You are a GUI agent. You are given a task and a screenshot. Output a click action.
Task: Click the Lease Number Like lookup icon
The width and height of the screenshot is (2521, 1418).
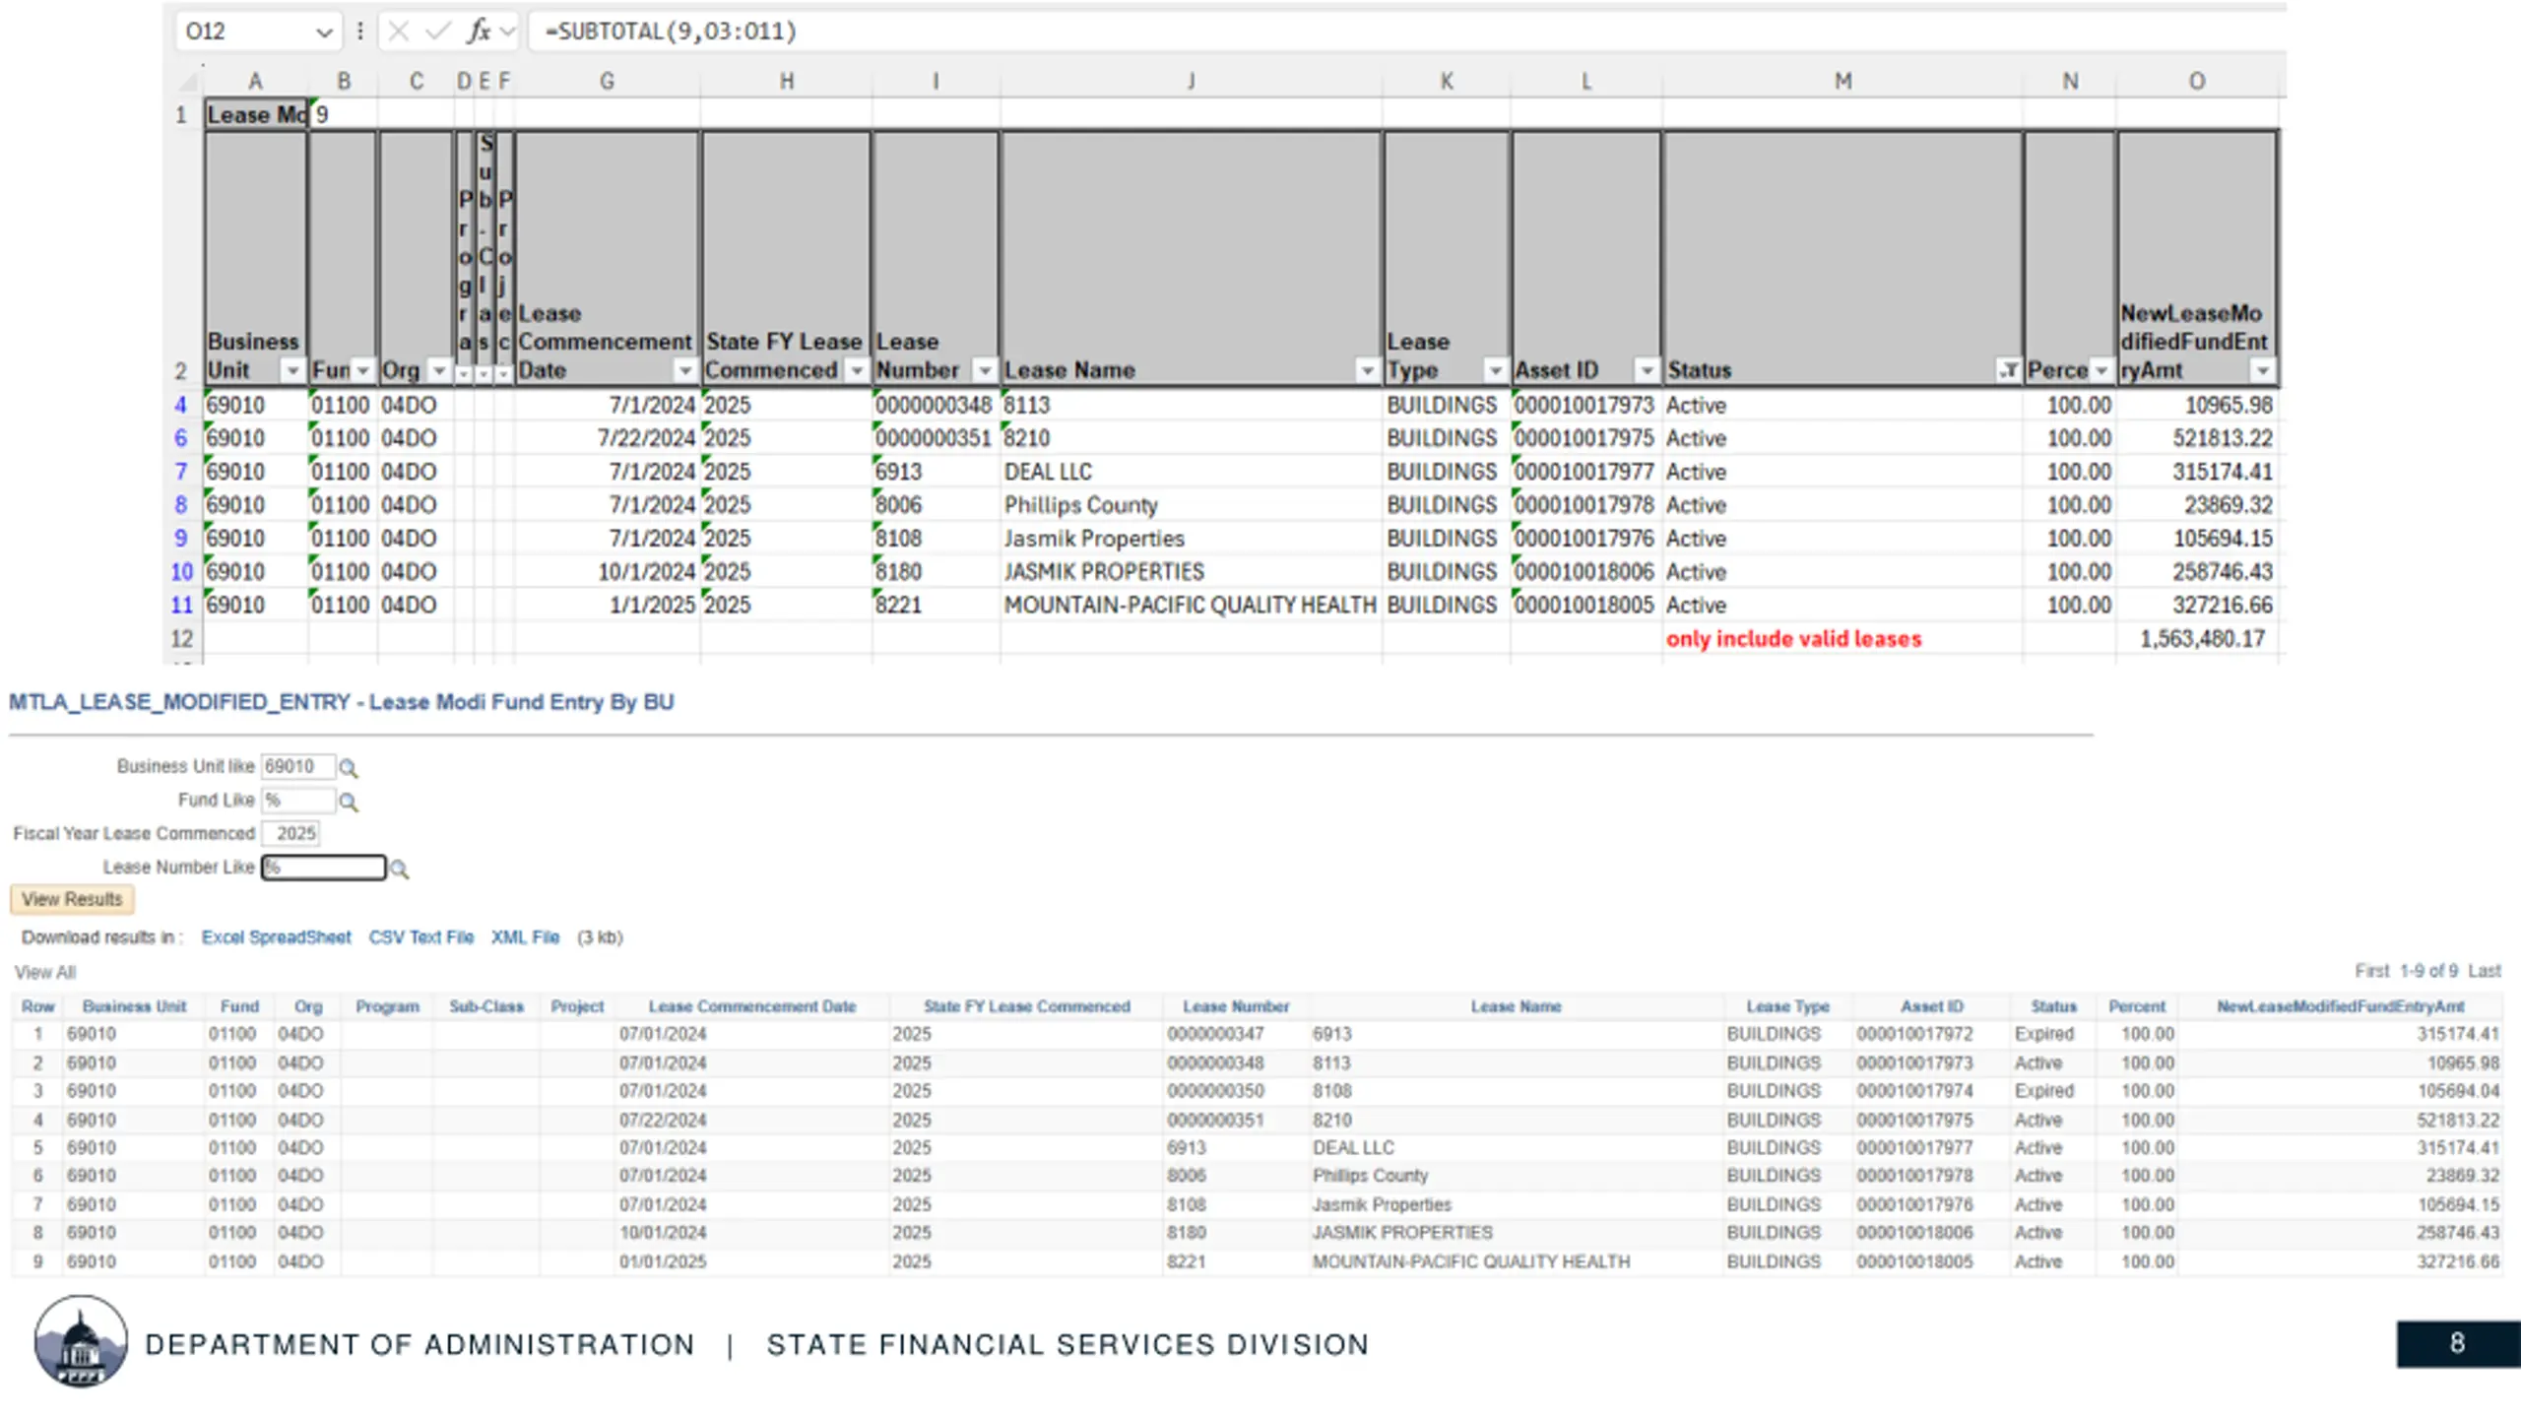click(x=399, y=870)
